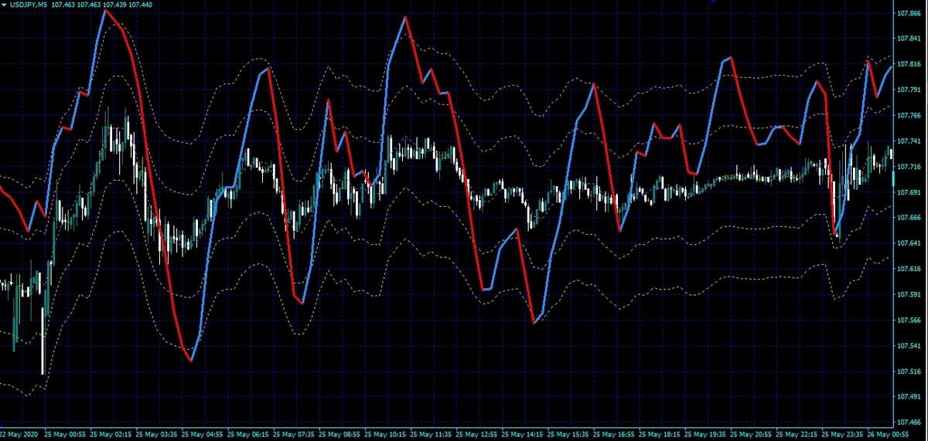This screenshot has width=928, height=441.
Task: Click the 107.716 price scale label
Action: 908,167
